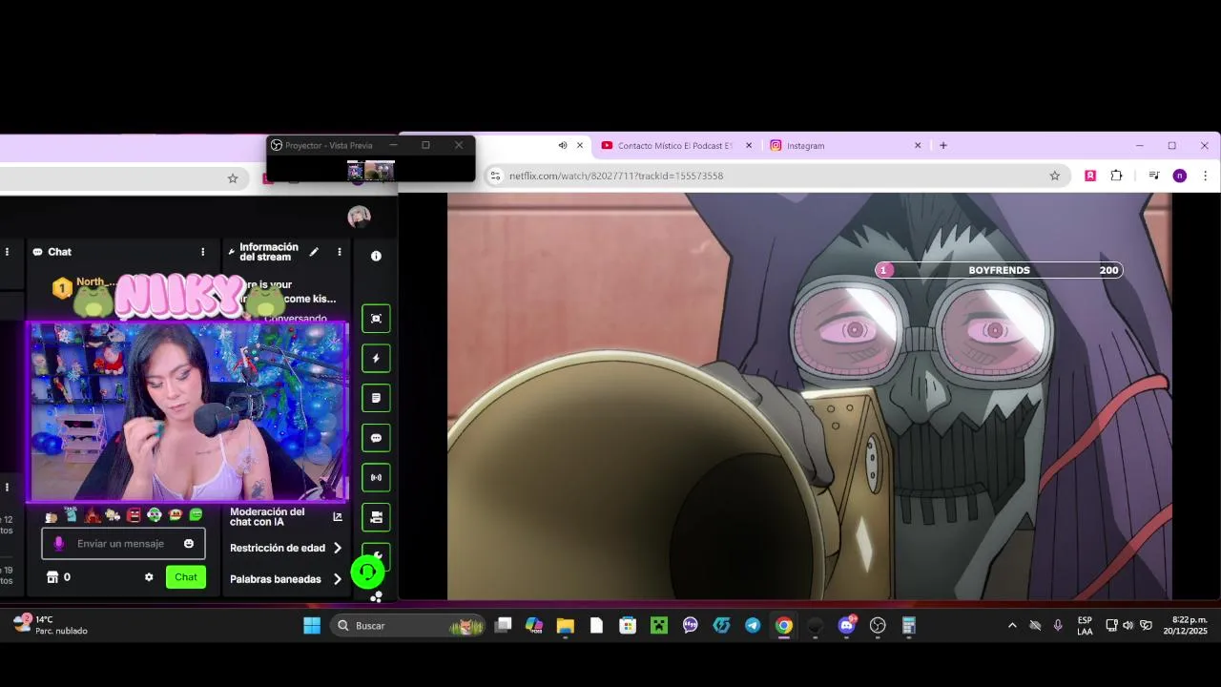This screenshot has height=687, width=1221.
Task: Click the Enviar un mensaje input field
Action: click(123, 543)
